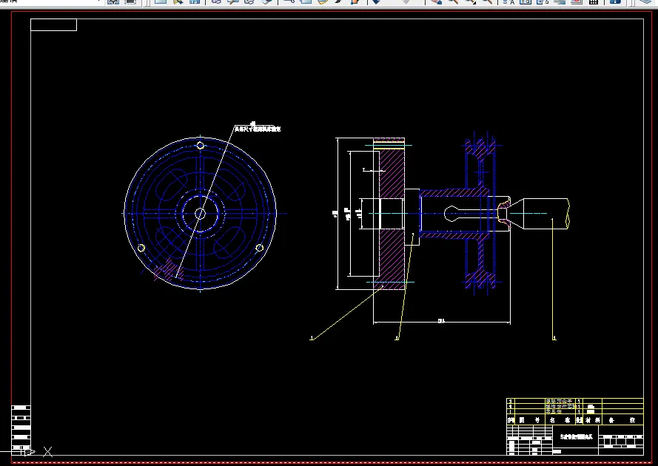Image resolution: width=658 pixels, height=466 pixels.
Task: Select the empty box at the frame's top-left corner
Action: (x=54, y=24)
